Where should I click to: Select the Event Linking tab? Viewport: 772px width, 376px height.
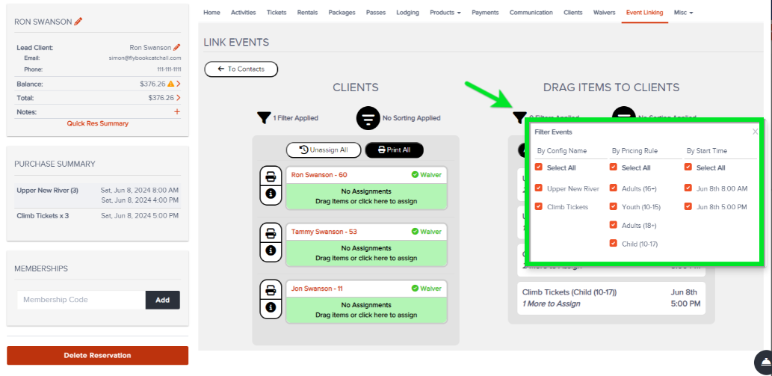[x=644, y=12]
